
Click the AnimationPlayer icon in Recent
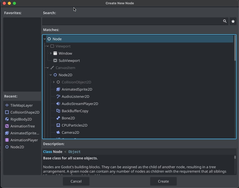[x=7, y=140]
